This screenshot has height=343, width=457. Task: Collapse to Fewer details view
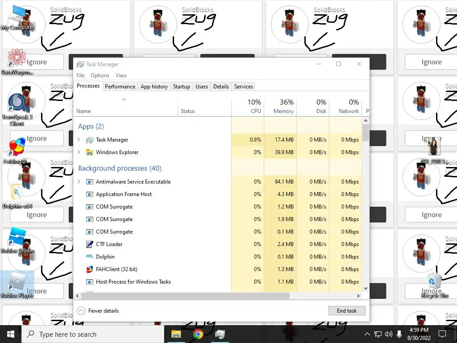tap(98, 311)
